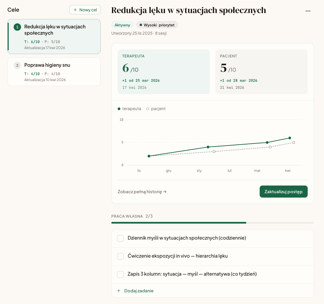Select the numbered badge 2 in sidebar
Viewport: 324px width, 304px height.
pyautogui.click(x=17, y=65)
